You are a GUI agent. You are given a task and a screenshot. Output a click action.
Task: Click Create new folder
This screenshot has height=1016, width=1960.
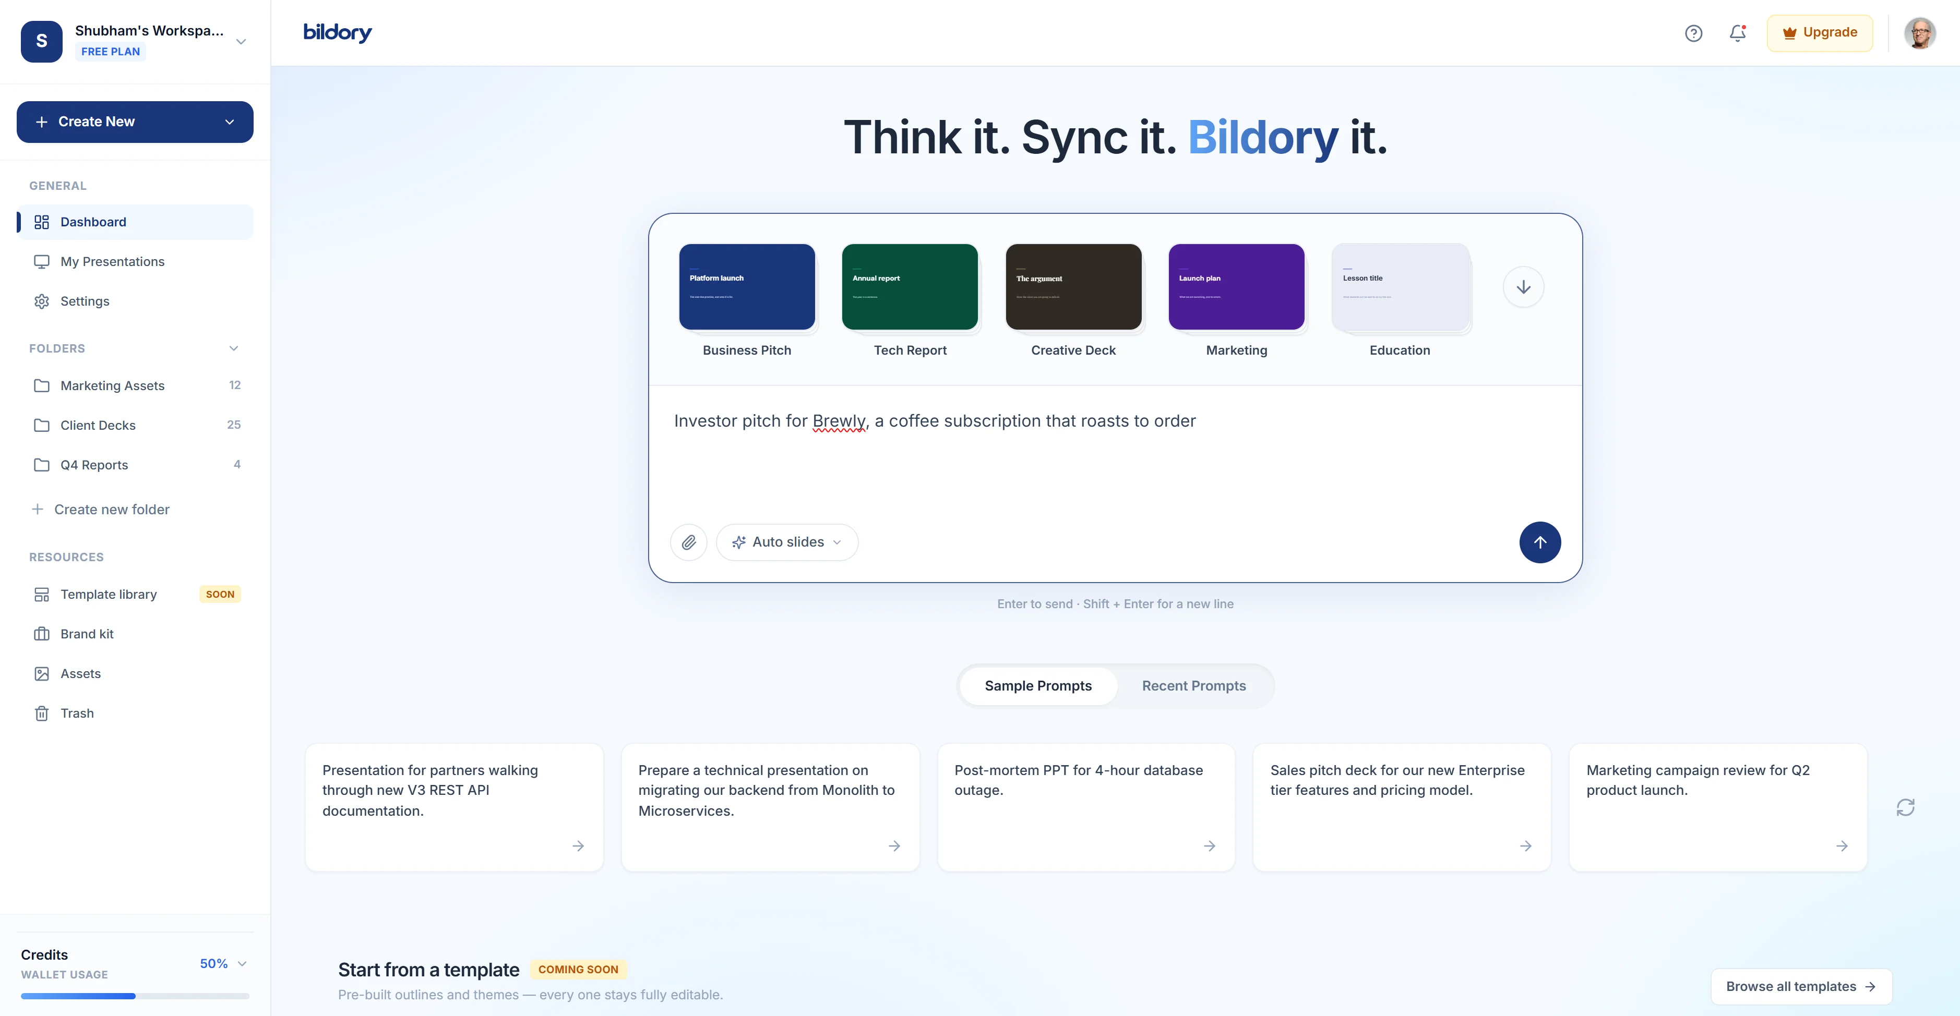tap(100, 510)
